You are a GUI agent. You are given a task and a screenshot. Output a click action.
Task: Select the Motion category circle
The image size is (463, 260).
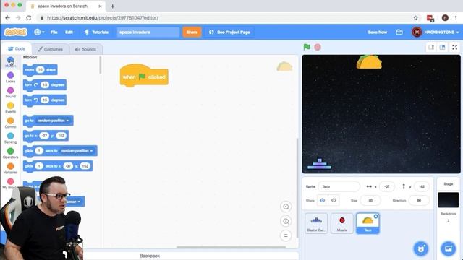tap(10, 61)
